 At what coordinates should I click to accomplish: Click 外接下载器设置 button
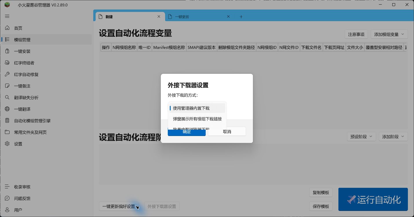click(x=162, y=206)
